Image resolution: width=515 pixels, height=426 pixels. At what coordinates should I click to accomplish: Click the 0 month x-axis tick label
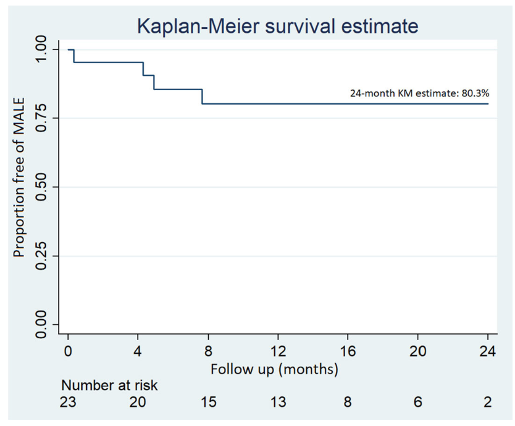click(x=68, y=352)
